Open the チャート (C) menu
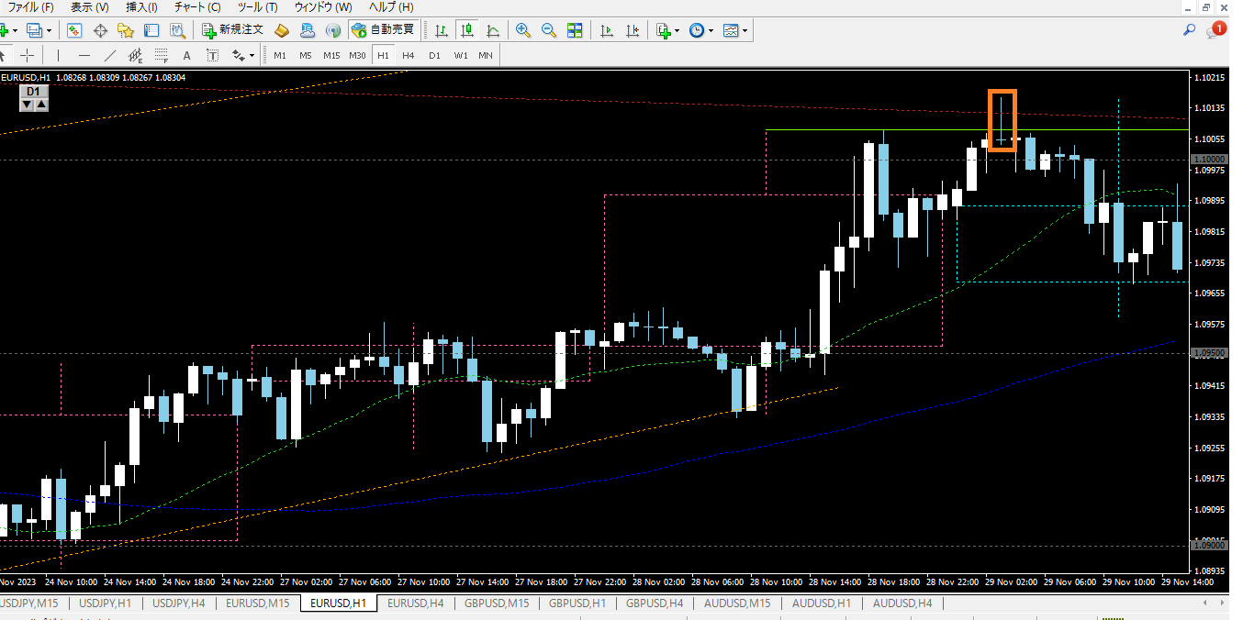This screenshot has height=620, width=1243. [x=197, y=7]
